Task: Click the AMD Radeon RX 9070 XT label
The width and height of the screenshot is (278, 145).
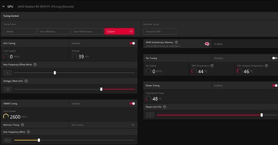Action: 46,6
